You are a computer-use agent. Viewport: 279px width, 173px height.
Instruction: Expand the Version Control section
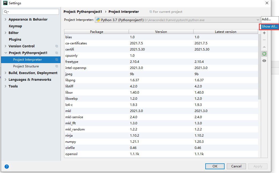(x=5, y=46)
